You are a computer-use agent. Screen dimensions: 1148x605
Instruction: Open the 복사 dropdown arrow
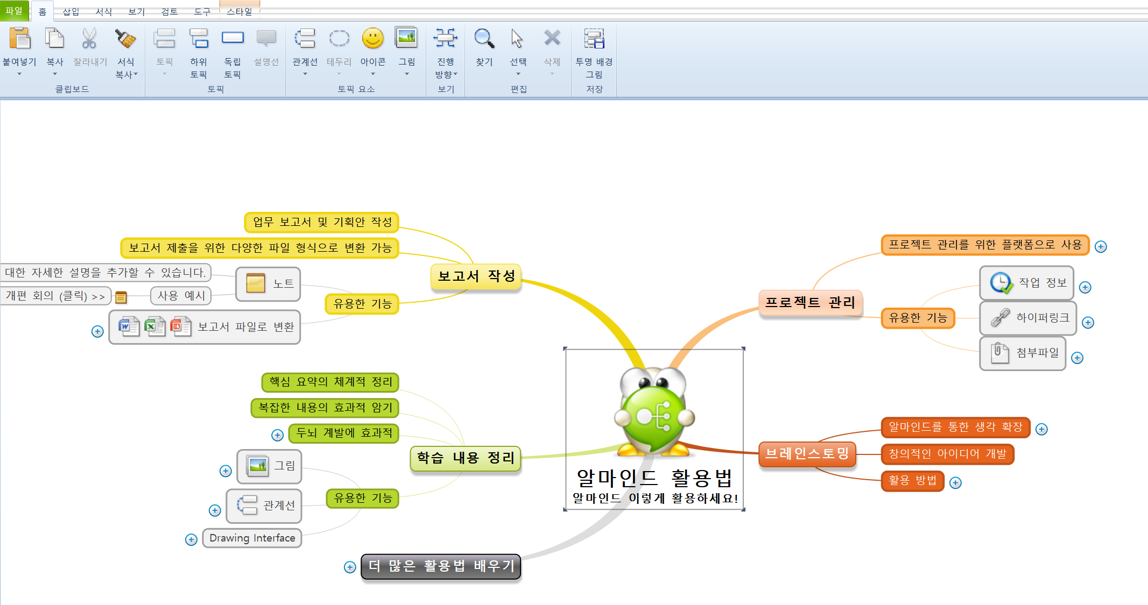(x=54, y=73)
